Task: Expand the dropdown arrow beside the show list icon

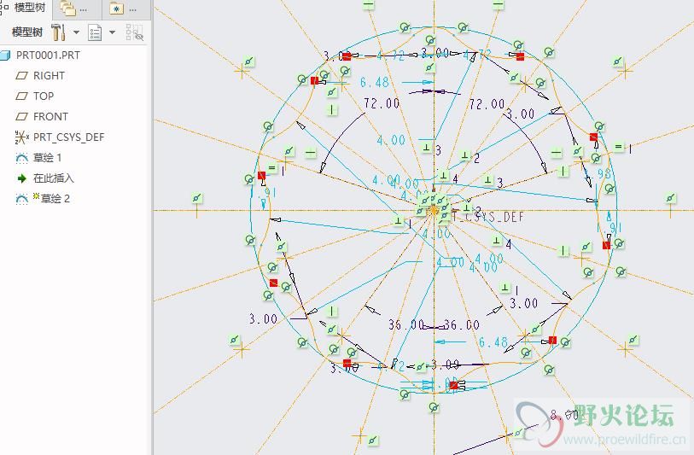Action: 113,32
